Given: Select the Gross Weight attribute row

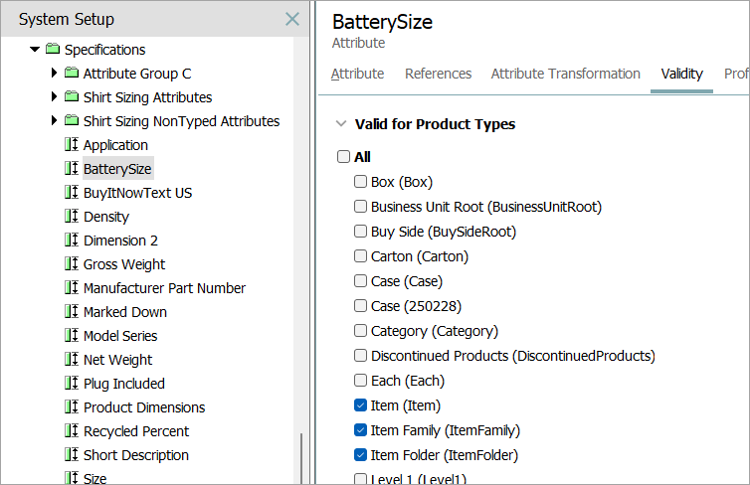Looking at the screenshot, I should pyautogui.click(x=124, y=264).
